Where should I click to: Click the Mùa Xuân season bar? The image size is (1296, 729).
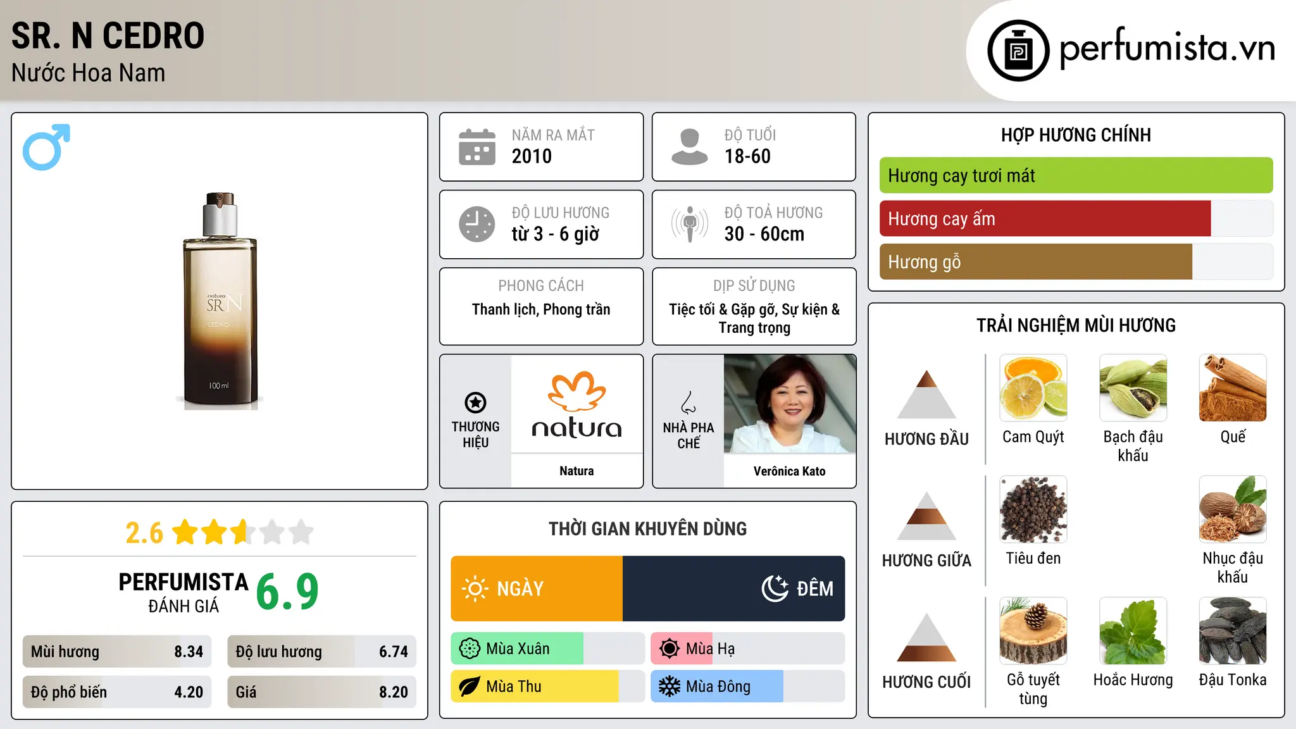click(x=548, y=649)
